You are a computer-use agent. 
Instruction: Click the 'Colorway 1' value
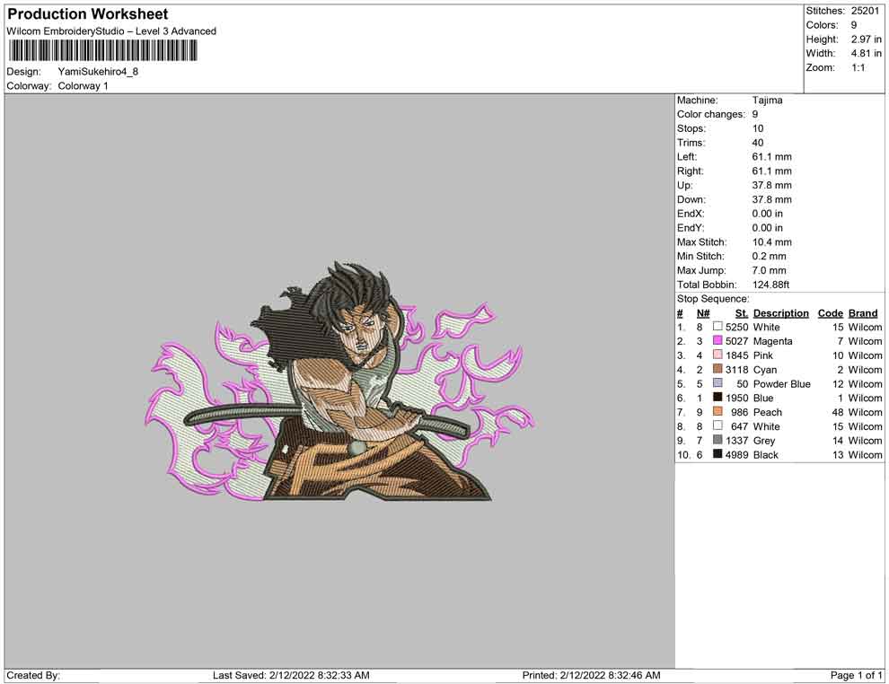pyautogui.click(x=83, y=86)
